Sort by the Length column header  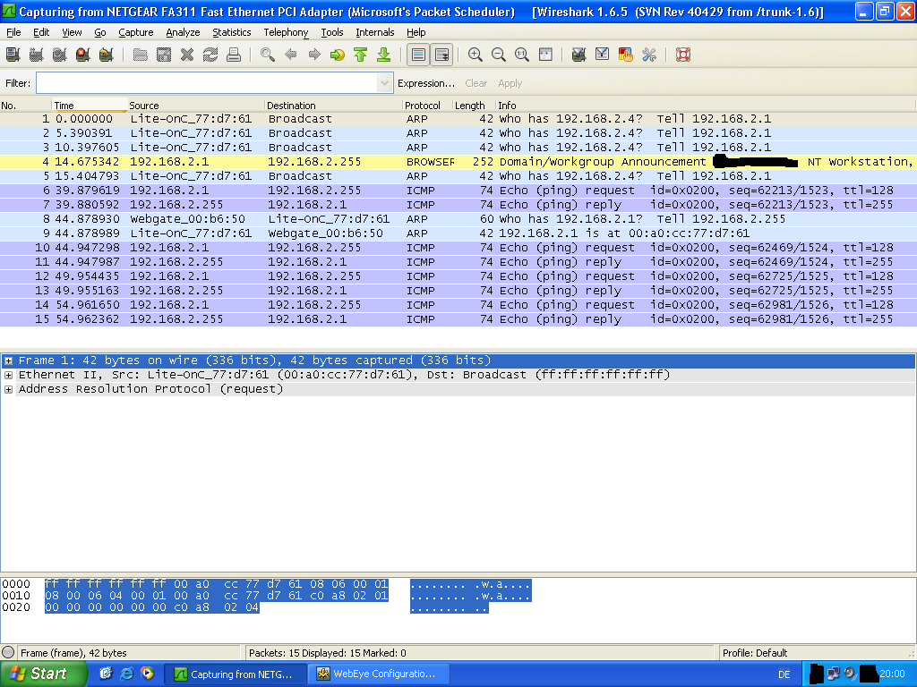pos(473,106)
